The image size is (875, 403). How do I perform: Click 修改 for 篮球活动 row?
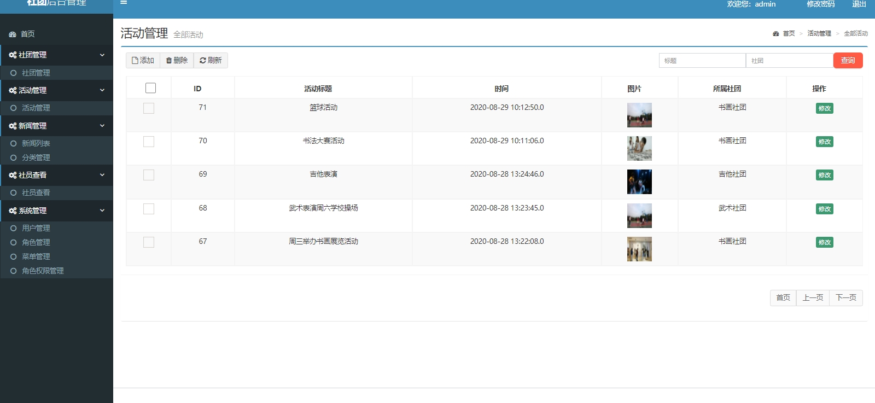pos(825,108)
